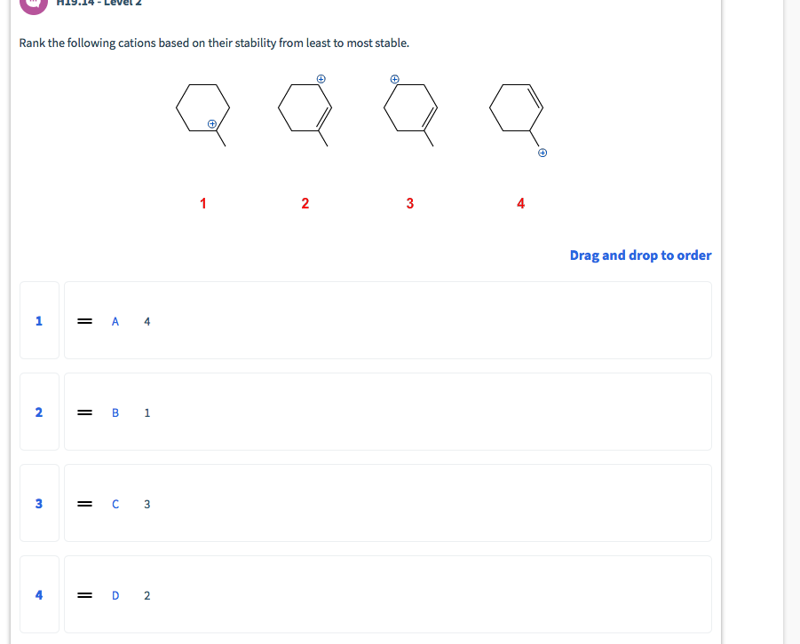Click the drag handle in row B
The height and width of the screenshot is (644, 800).
[x=85, y=412]
